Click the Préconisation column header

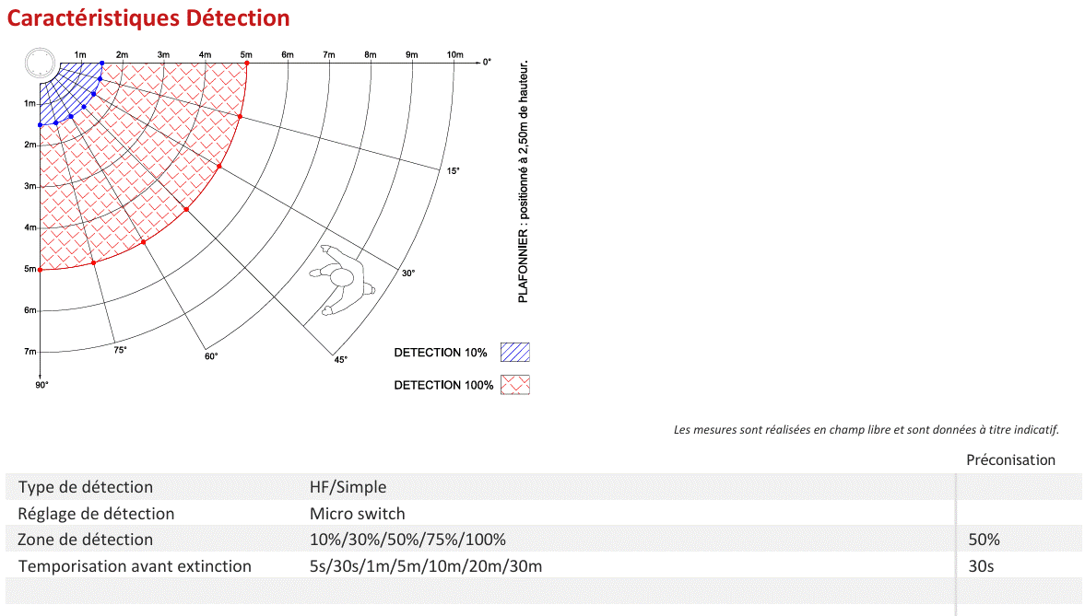(1011, 459)
